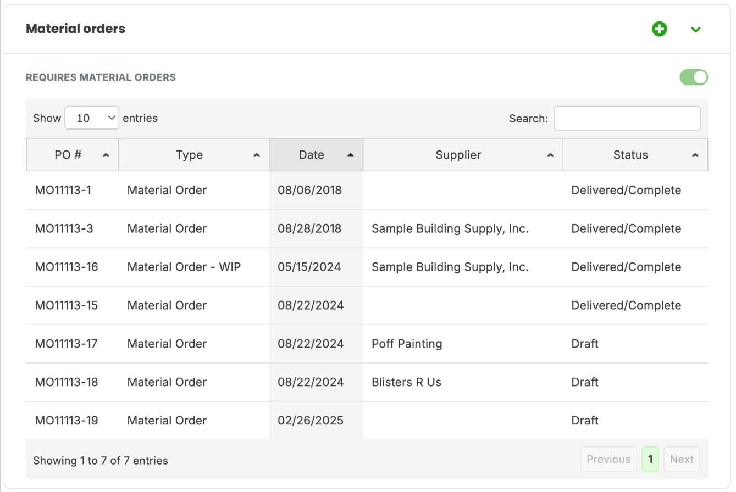
Task: Collapse the Material orders panel chevron
Action: coord(696,30)
